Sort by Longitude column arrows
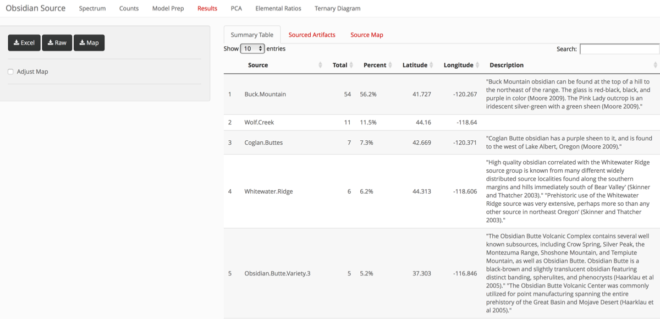660x319 pixels. [x=477, y=65]
